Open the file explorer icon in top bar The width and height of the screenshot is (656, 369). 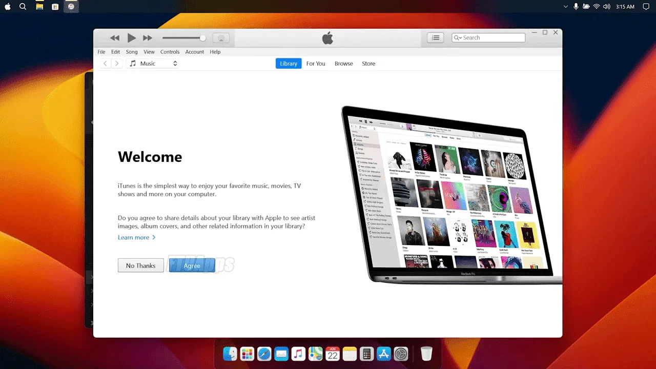coord(39,7)
